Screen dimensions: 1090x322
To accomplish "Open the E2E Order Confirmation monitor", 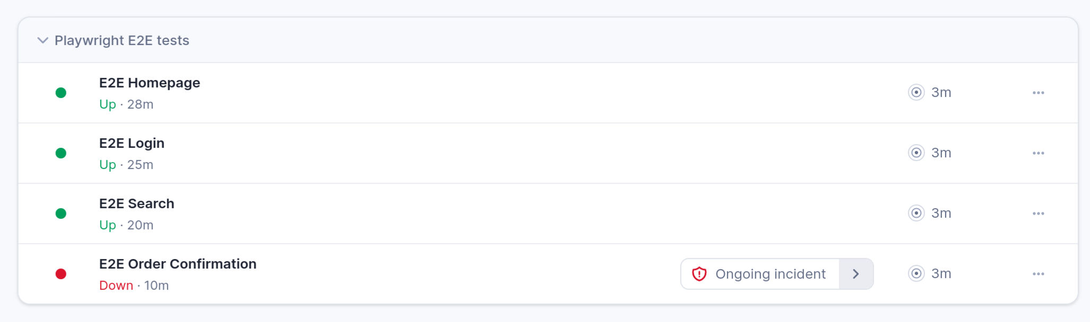I will [178, 264].
